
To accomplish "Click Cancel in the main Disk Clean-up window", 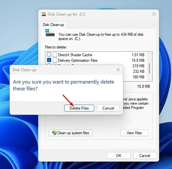I will (145, 156).
